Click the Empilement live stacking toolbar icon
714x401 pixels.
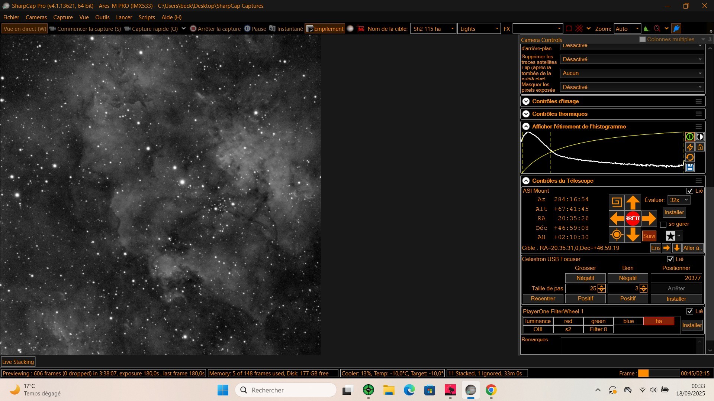tap(325, 29)
